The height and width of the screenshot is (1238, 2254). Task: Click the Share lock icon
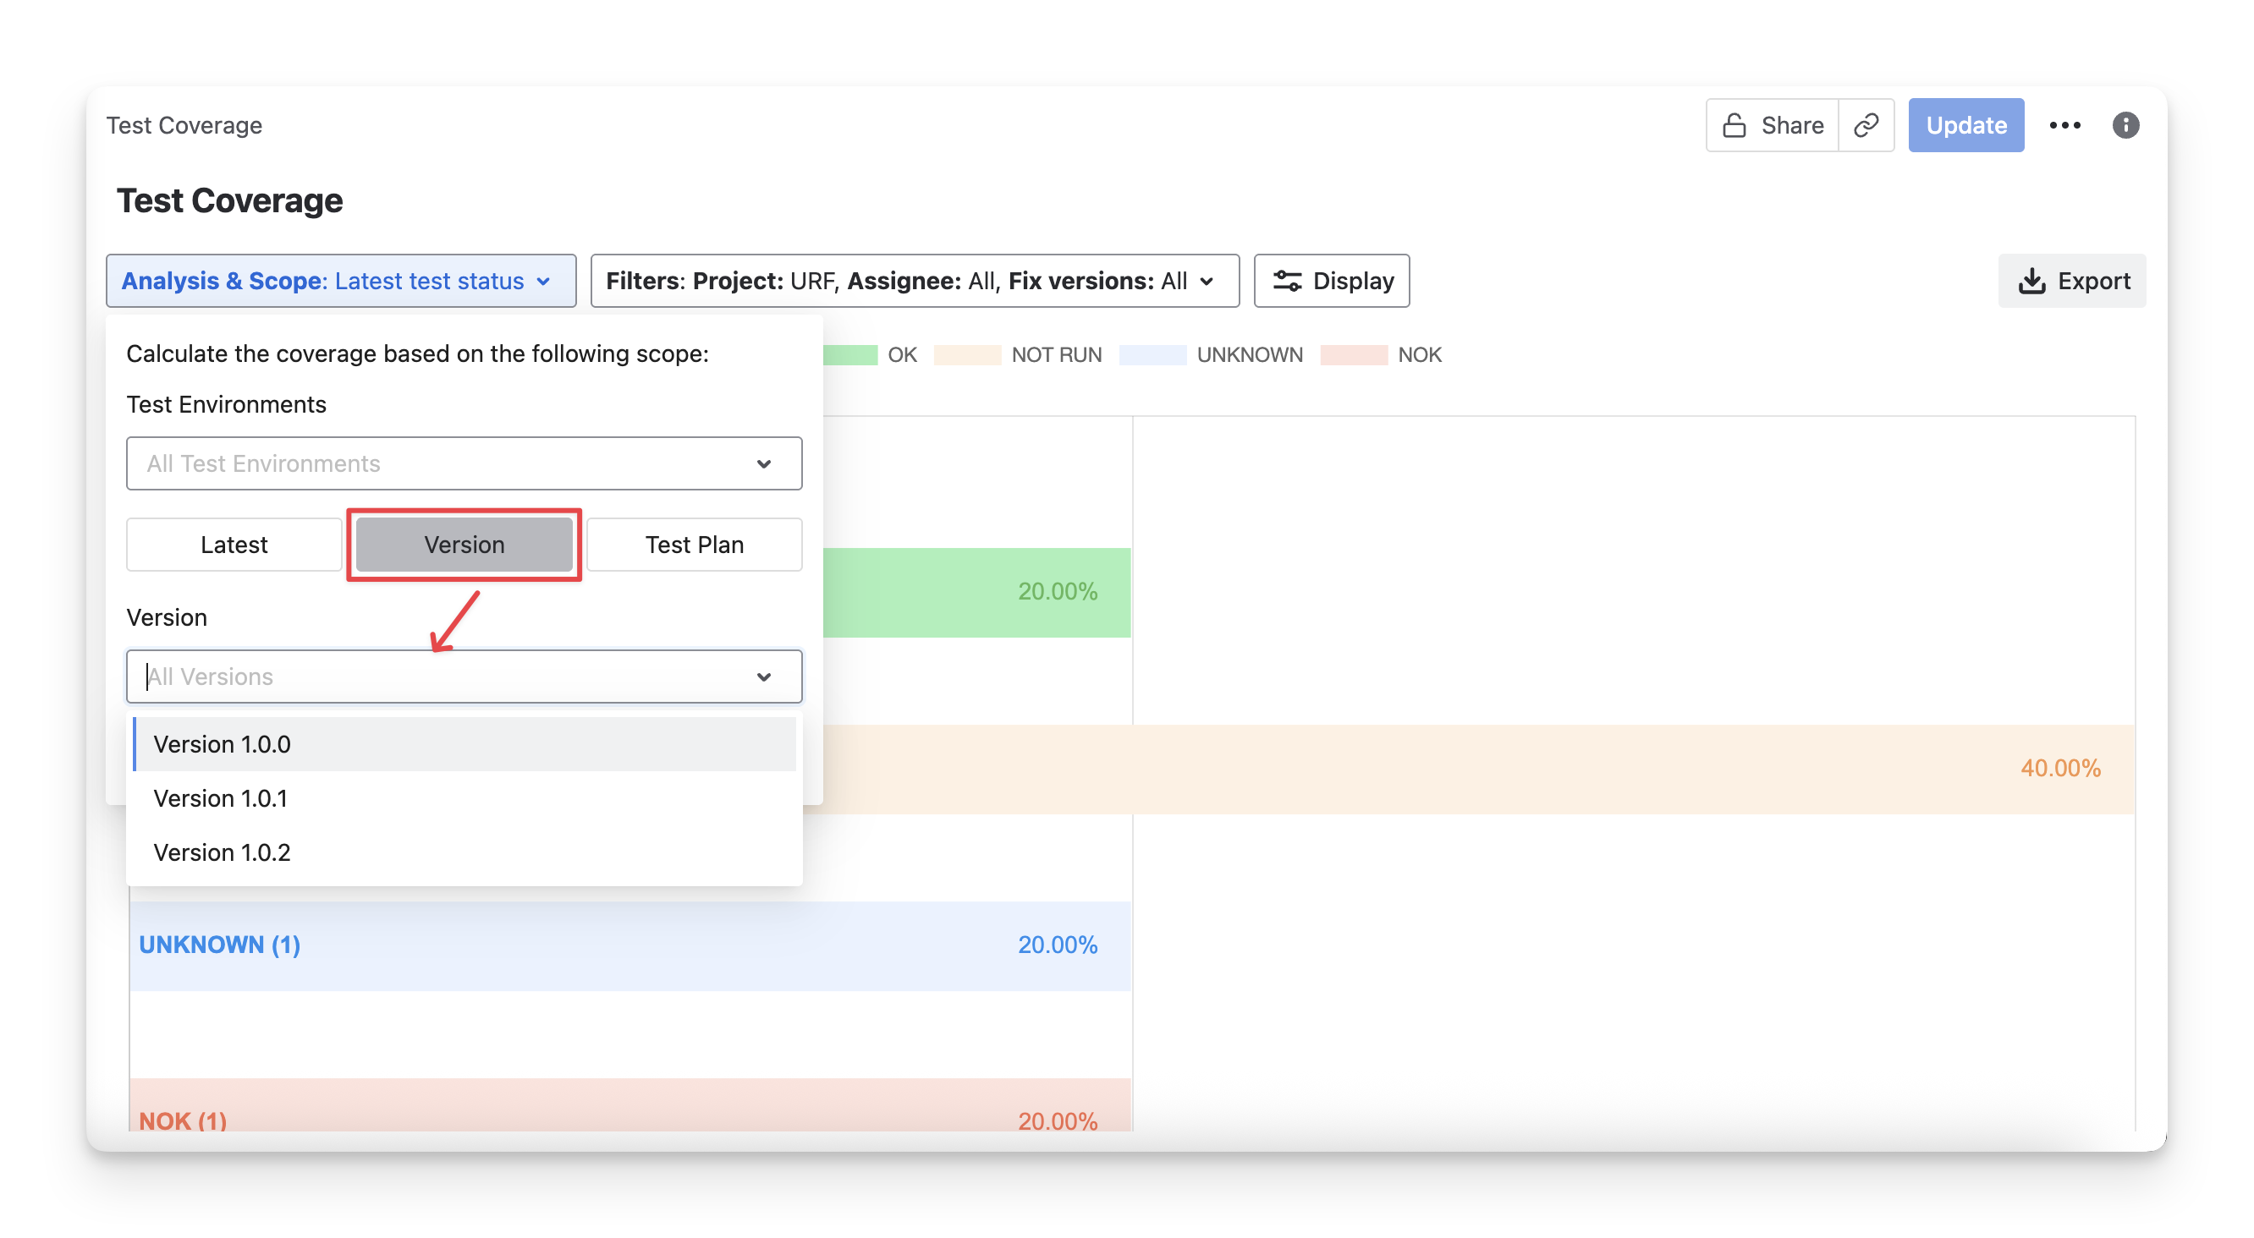(x=1734, y=125)
